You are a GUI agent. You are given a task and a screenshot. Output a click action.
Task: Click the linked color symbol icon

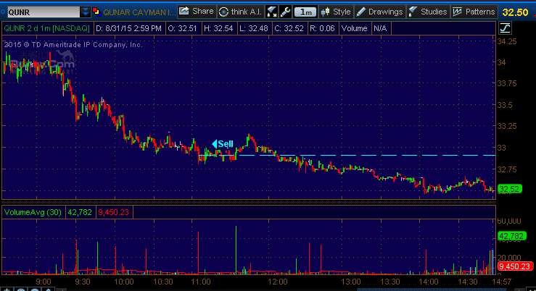96,12
